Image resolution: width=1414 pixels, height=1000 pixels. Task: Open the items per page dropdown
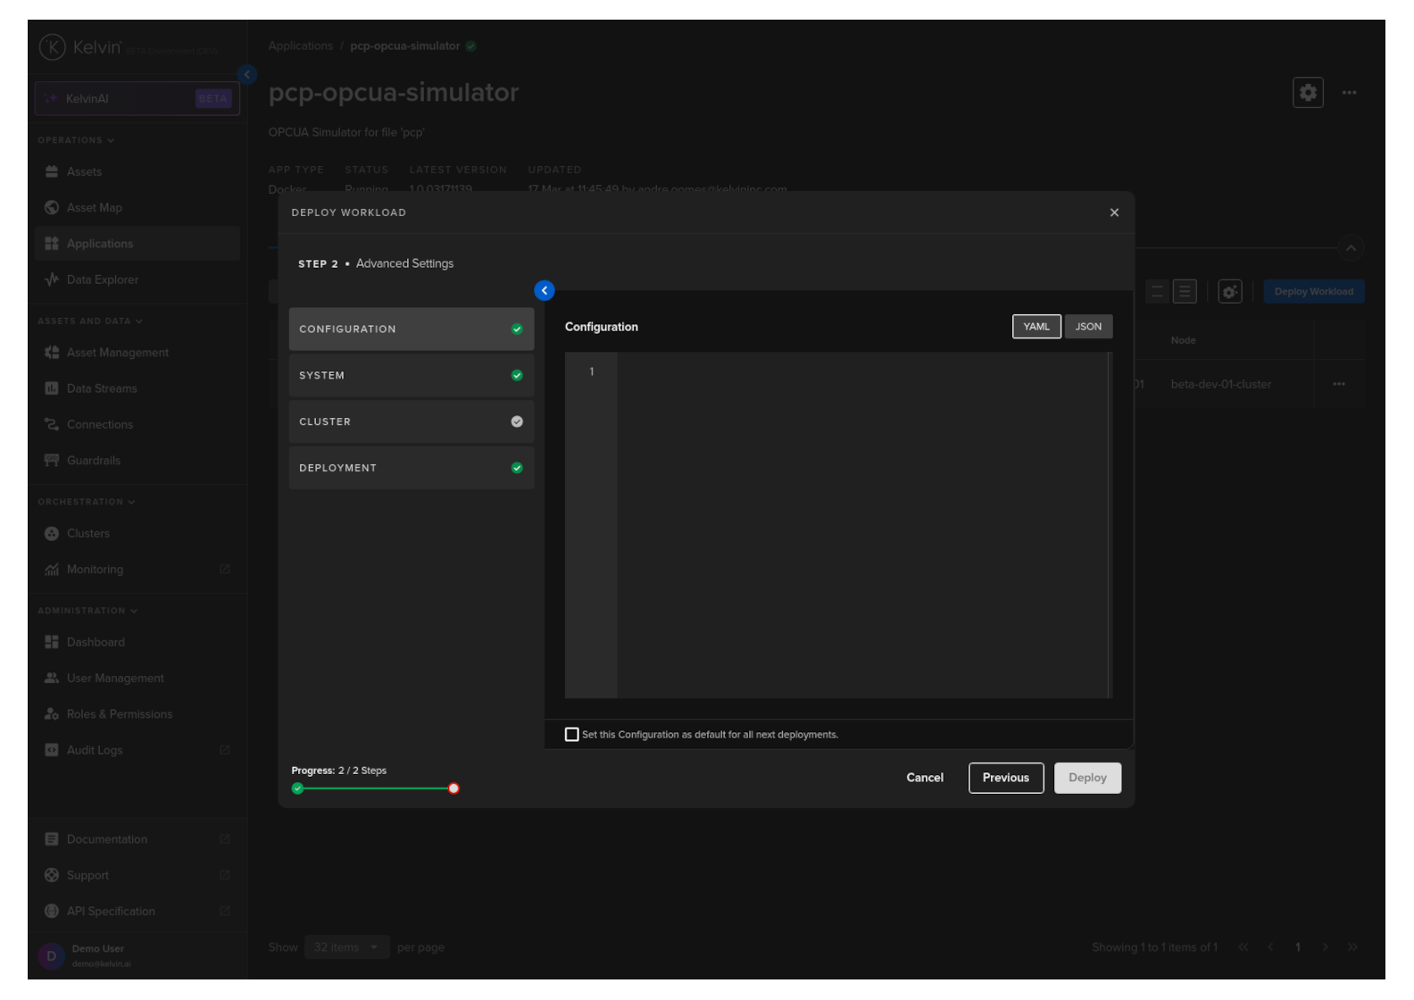346,947
